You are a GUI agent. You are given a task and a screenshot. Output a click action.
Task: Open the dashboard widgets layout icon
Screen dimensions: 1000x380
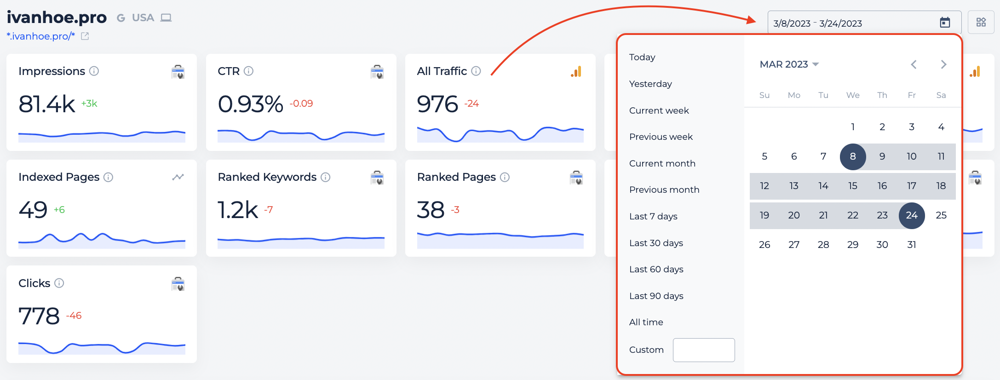click(x=981, y=23)
